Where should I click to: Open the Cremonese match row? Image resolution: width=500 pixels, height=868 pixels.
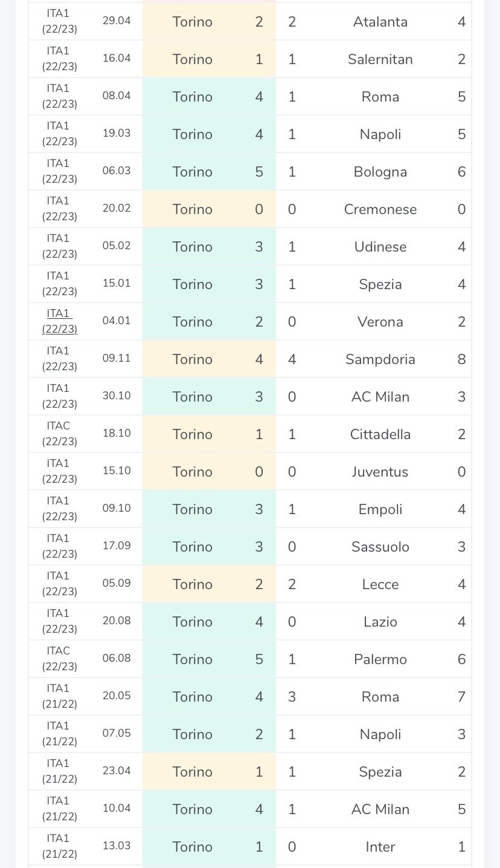point(380,209)
